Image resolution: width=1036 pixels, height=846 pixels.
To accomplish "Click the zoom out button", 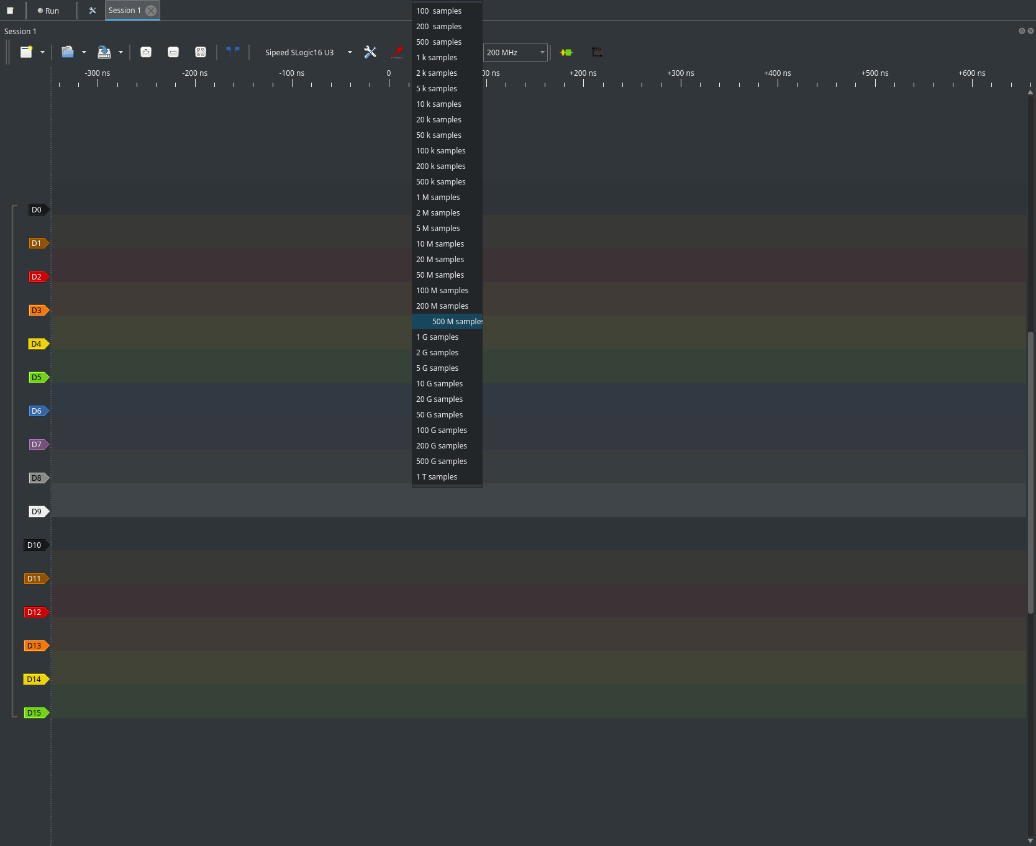I will [x=173, y=52].
